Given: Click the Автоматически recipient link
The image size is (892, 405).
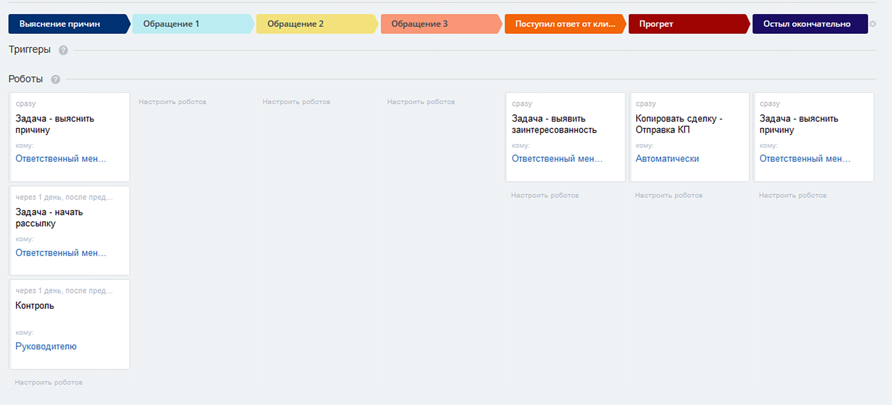Looking at the screenshot, I should (x=667, y=159).
